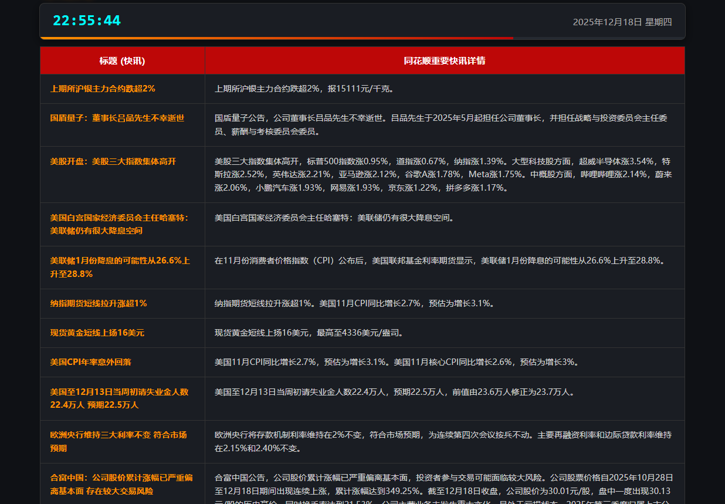The image size is (725, 504).
Task: Open the 上期所沪银主力合约跌超2% headline
Action: (103, 89)
